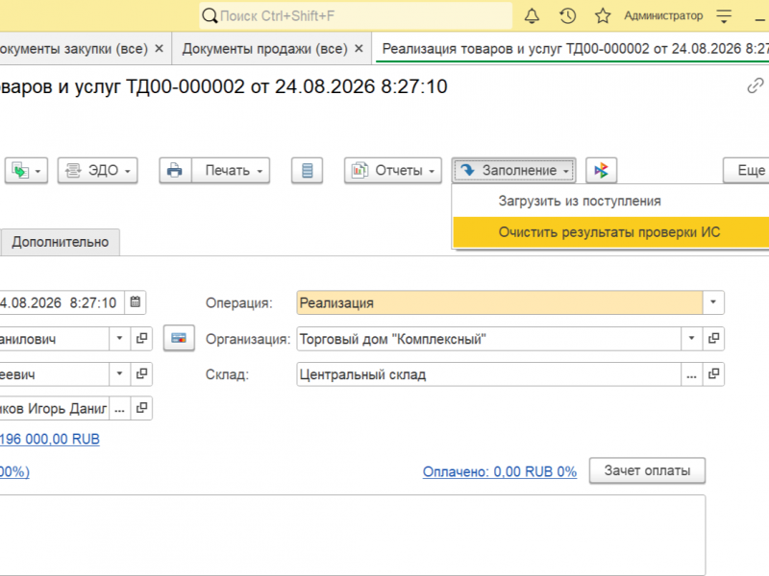Click Администратор user name

663,16
